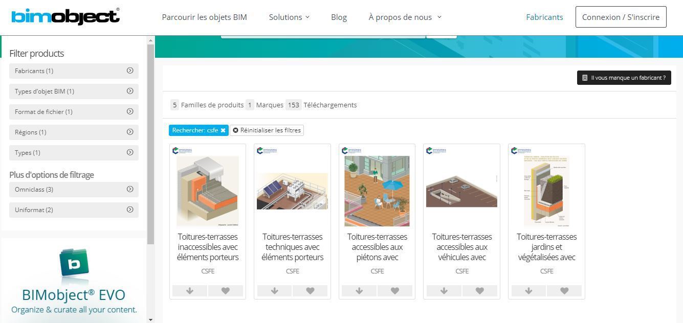
Task: Download the Toitures-terrasses accessibles aux véhicules product
Action: coord(444,290)
